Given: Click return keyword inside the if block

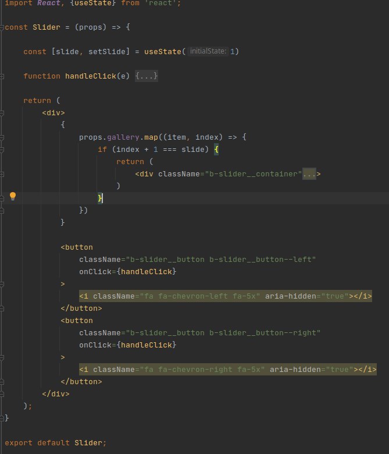Looking at the screenshot, I should (130, 162).
